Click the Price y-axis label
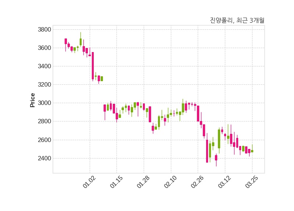 [x=33, y=100]
